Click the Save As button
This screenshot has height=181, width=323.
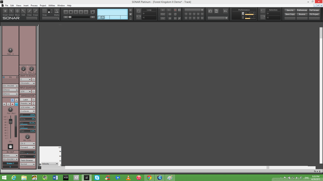point(289,10)
